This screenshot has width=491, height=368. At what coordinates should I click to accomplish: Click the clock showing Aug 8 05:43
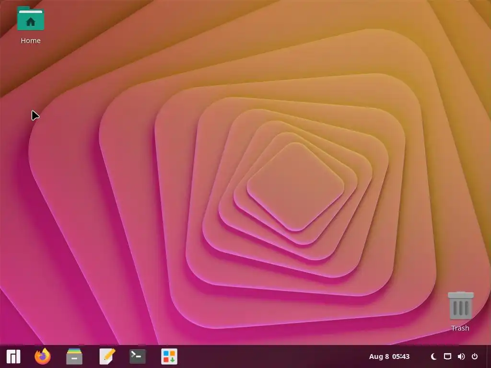click(389, 356)
